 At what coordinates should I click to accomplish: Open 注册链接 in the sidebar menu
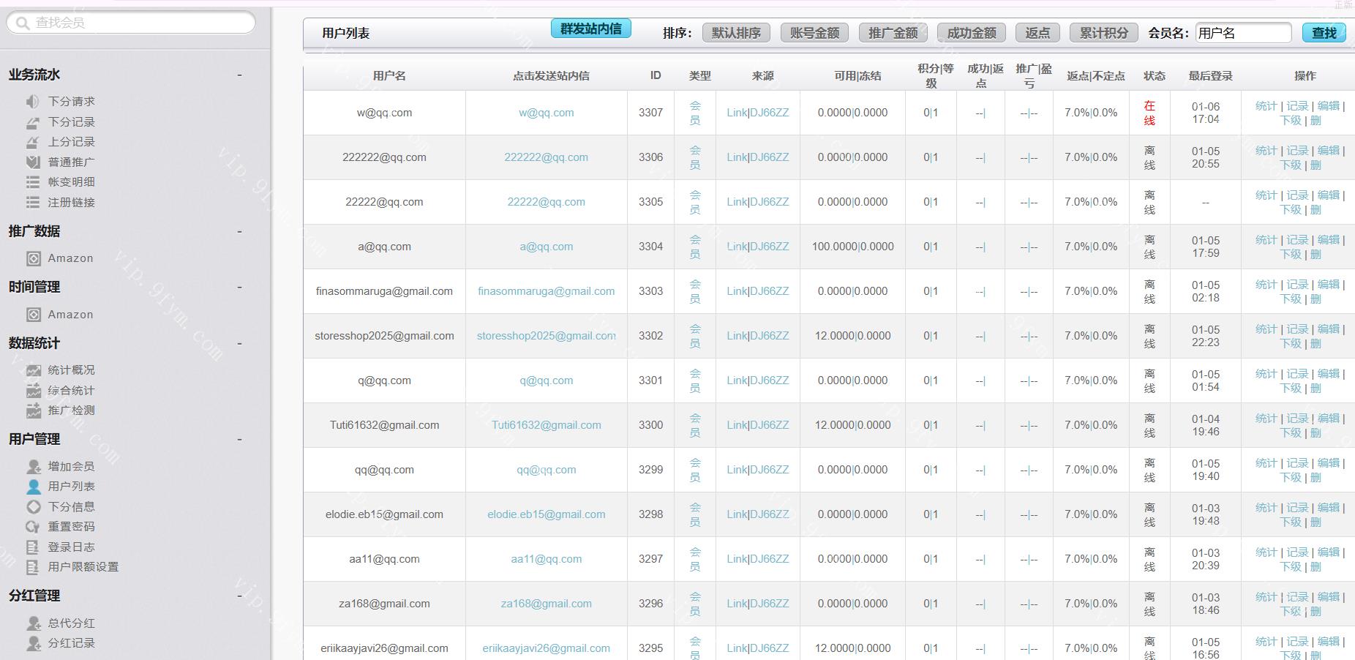point(71,203)
